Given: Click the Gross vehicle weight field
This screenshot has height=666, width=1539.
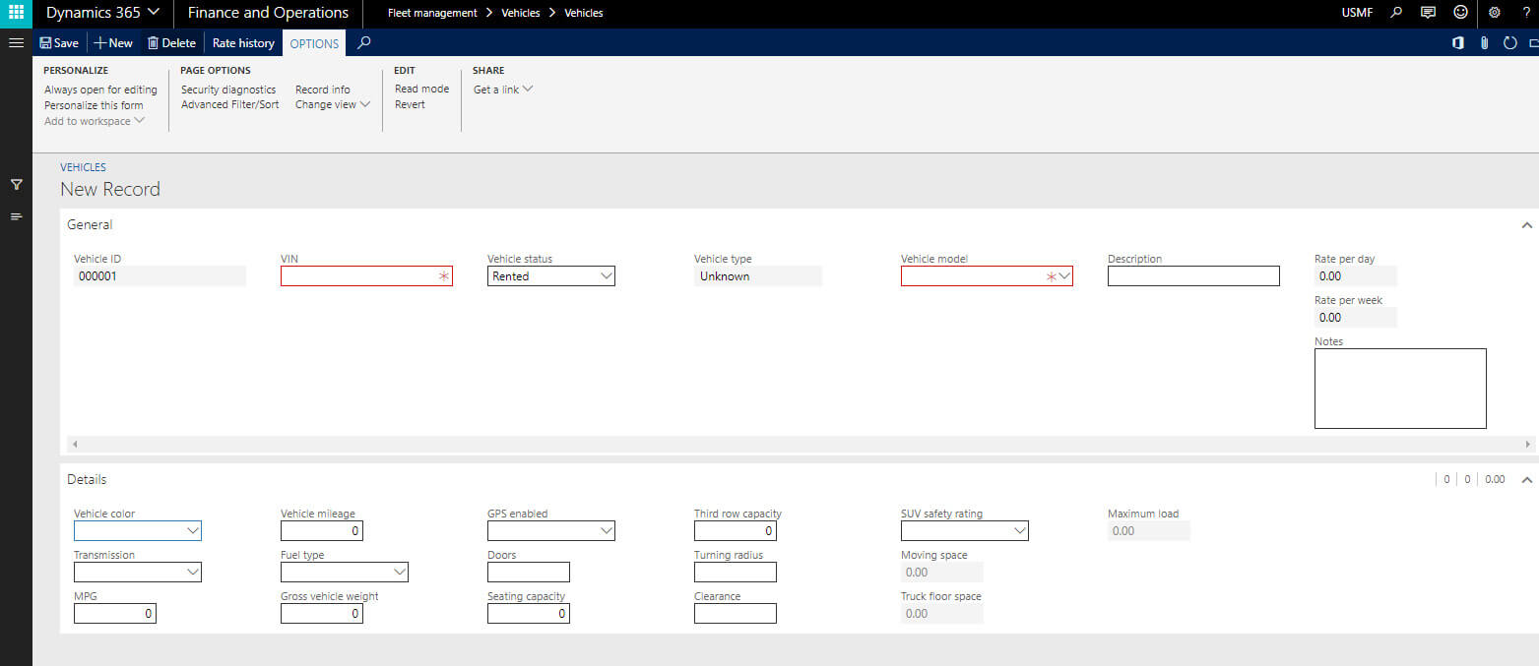Looking at the screenshot, I should tap(322, 614).
